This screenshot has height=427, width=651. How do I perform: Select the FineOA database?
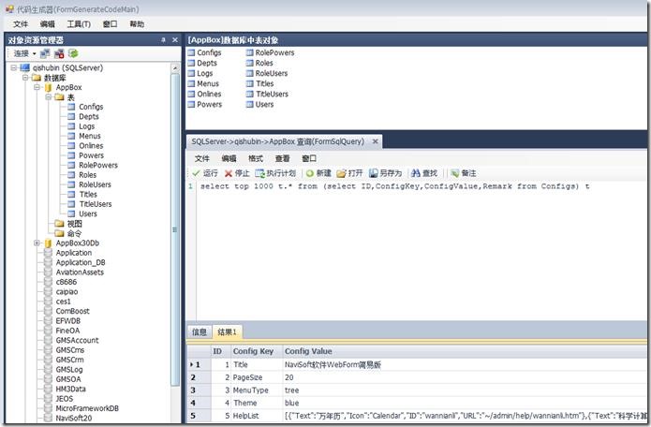(67, 331)
